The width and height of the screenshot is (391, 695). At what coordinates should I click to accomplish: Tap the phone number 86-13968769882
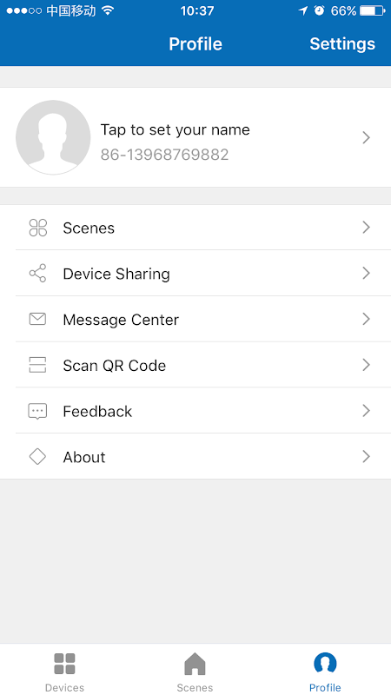coord(164,155)
